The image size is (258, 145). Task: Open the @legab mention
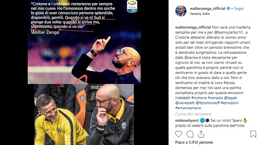point(230,98)
